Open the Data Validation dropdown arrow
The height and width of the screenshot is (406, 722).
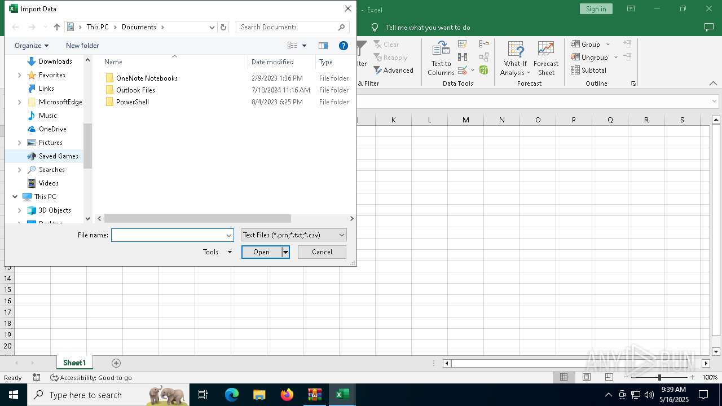[x=473, y=70]
